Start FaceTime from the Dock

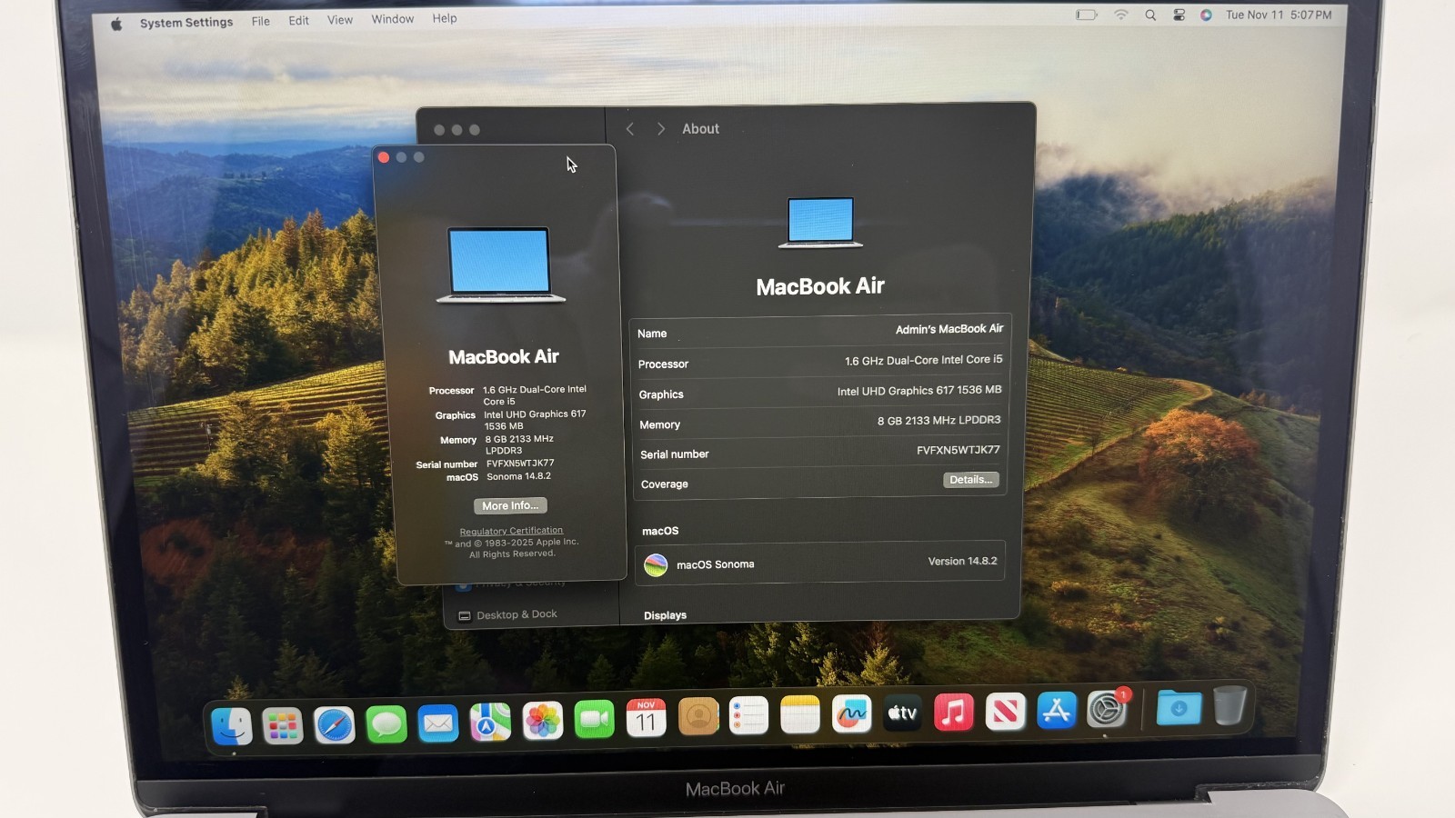[595, 721]
